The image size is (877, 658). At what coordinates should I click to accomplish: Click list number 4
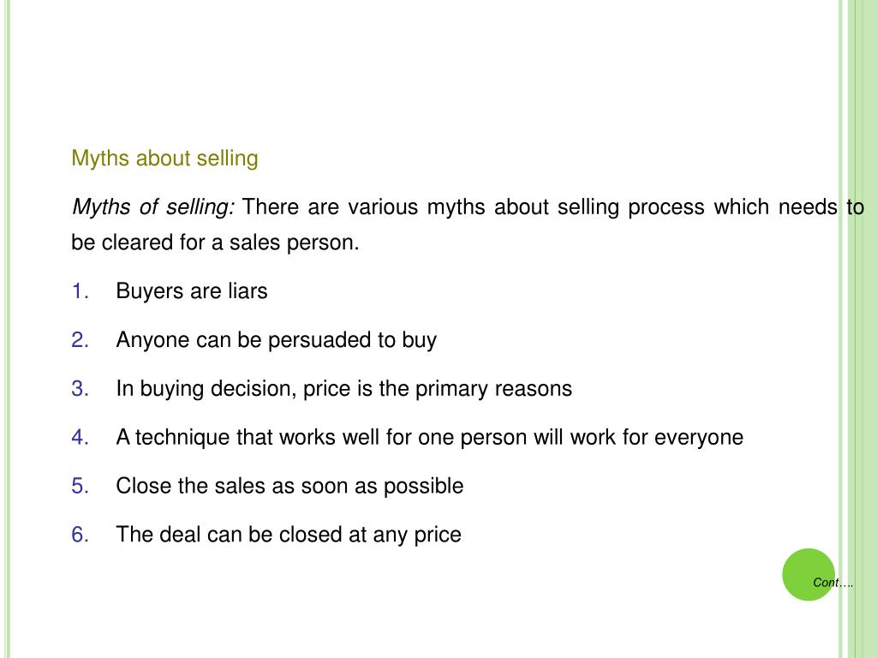81,438
